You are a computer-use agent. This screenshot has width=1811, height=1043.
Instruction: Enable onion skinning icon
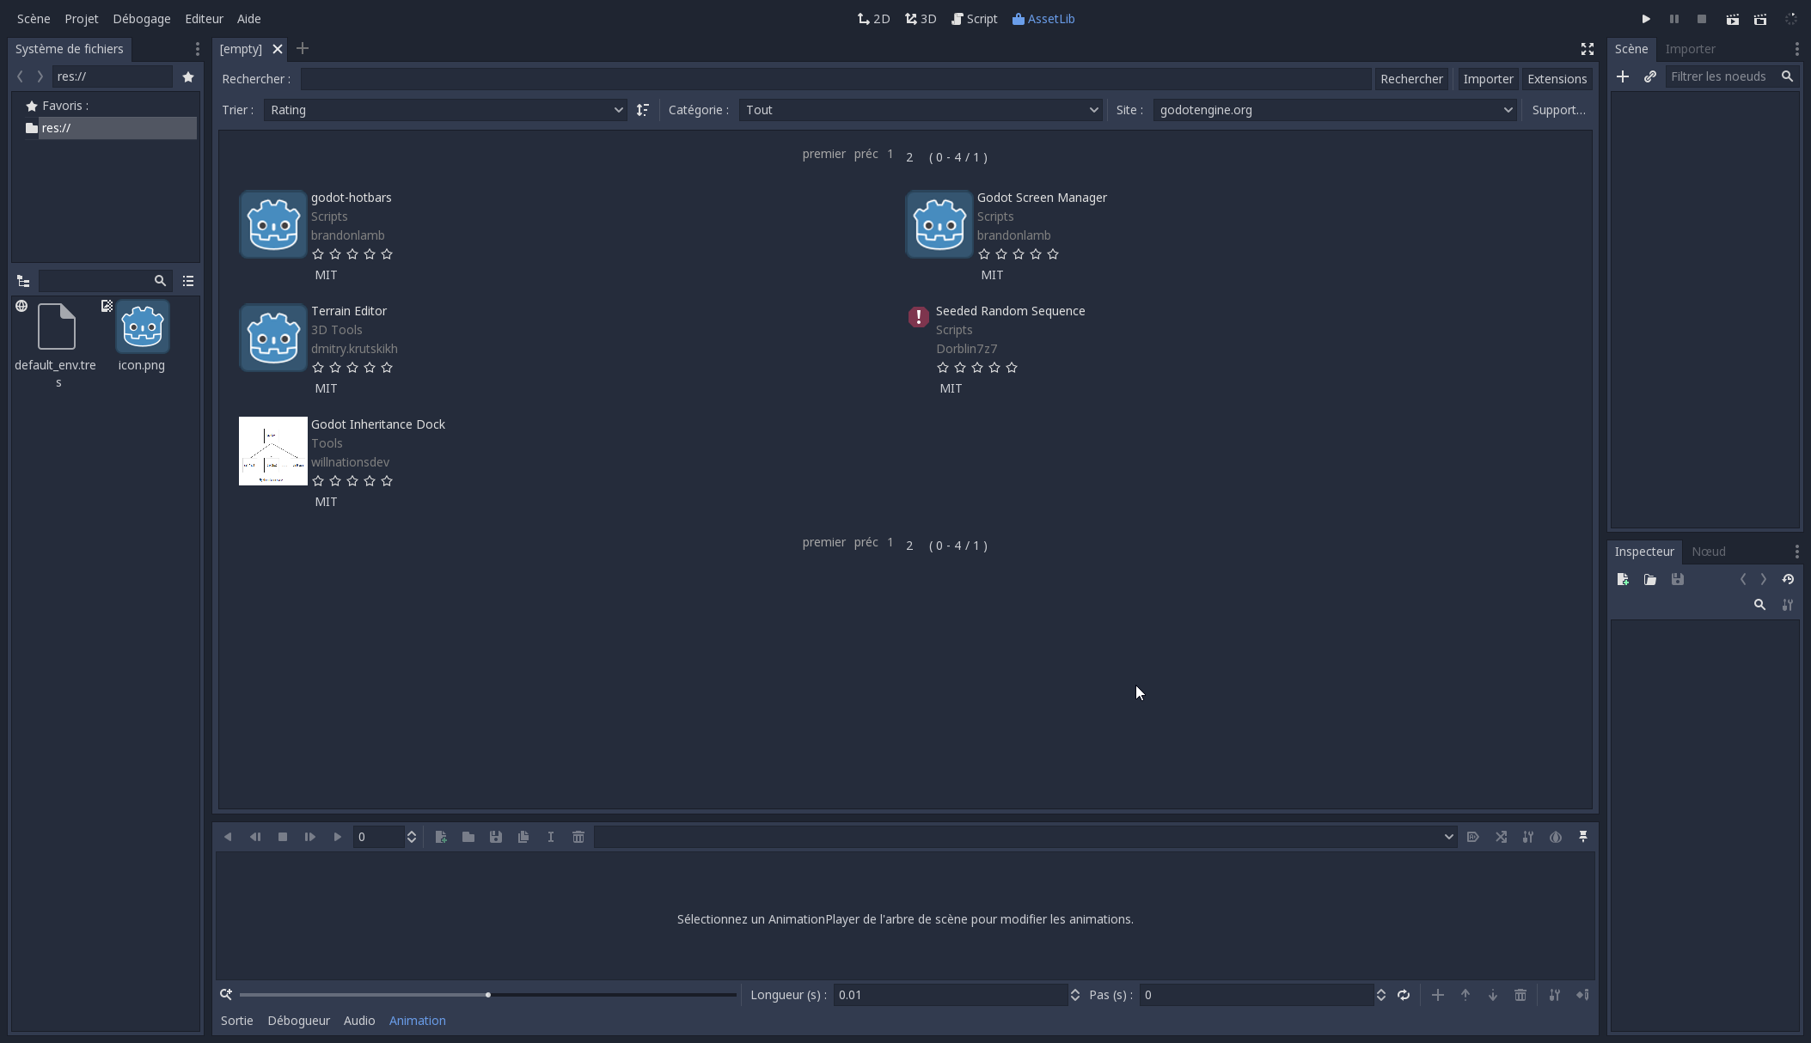pyautogui.click(x=1556, y=837)
